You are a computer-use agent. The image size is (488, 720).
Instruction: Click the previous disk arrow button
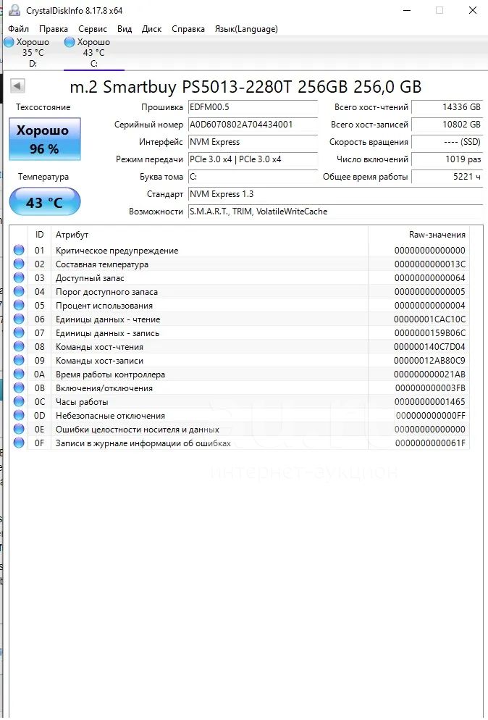(x=17, y=85)
